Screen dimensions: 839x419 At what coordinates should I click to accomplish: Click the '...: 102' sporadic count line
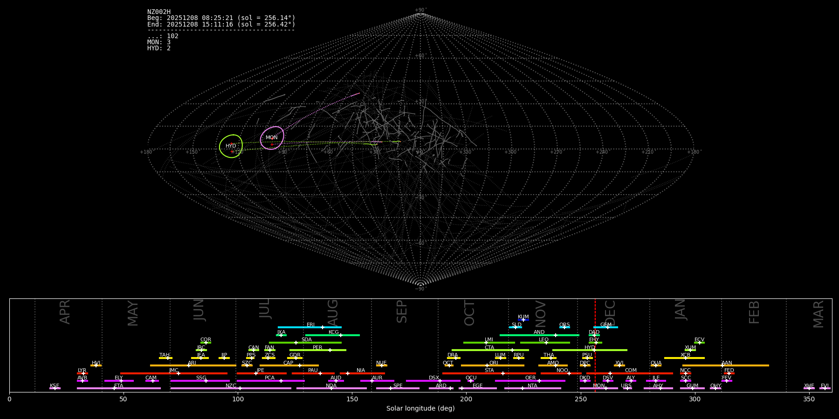[163, 36]
